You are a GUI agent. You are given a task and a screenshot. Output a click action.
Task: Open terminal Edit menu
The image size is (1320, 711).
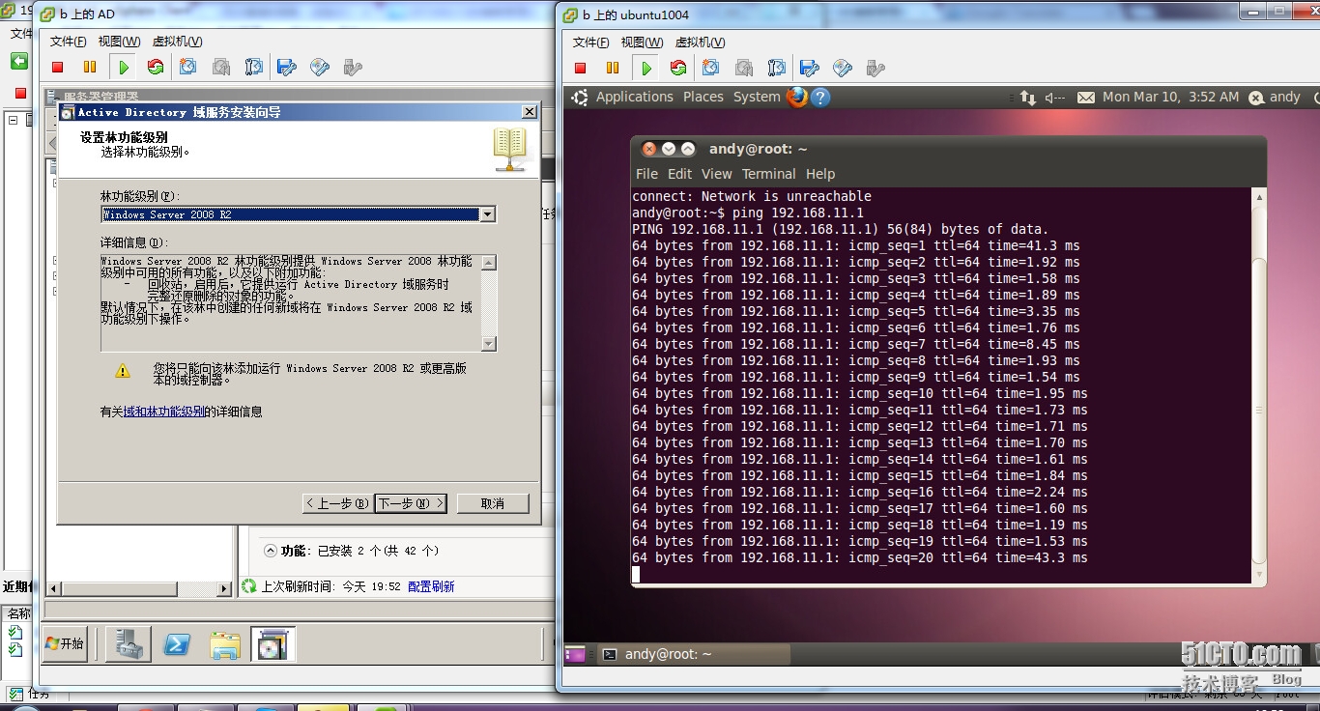click(680, 174)
